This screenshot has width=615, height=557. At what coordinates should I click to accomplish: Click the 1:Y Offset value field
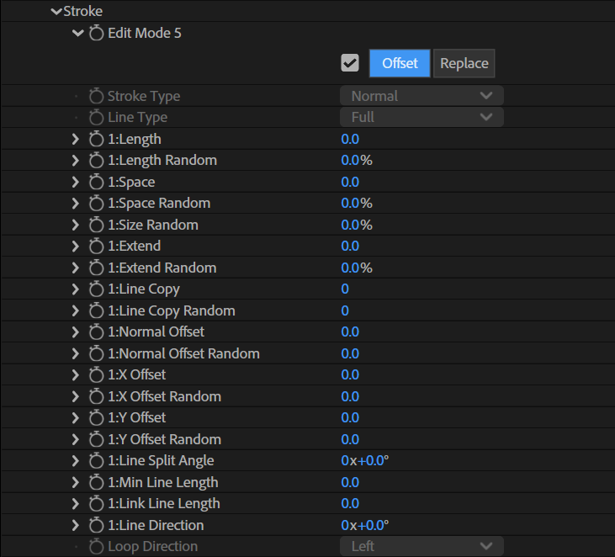(x=350, y=417)
